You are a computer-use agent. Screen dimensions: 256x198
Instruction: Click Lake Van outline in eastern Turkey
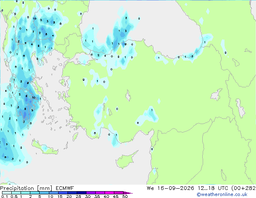[216, 95]
